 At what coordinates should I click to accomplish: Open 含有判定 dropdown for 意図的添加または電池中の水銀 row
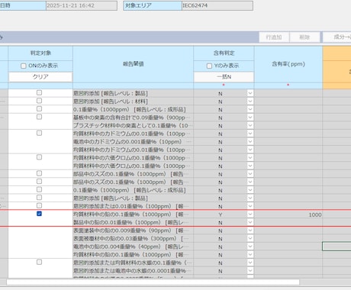coord(250,271)
